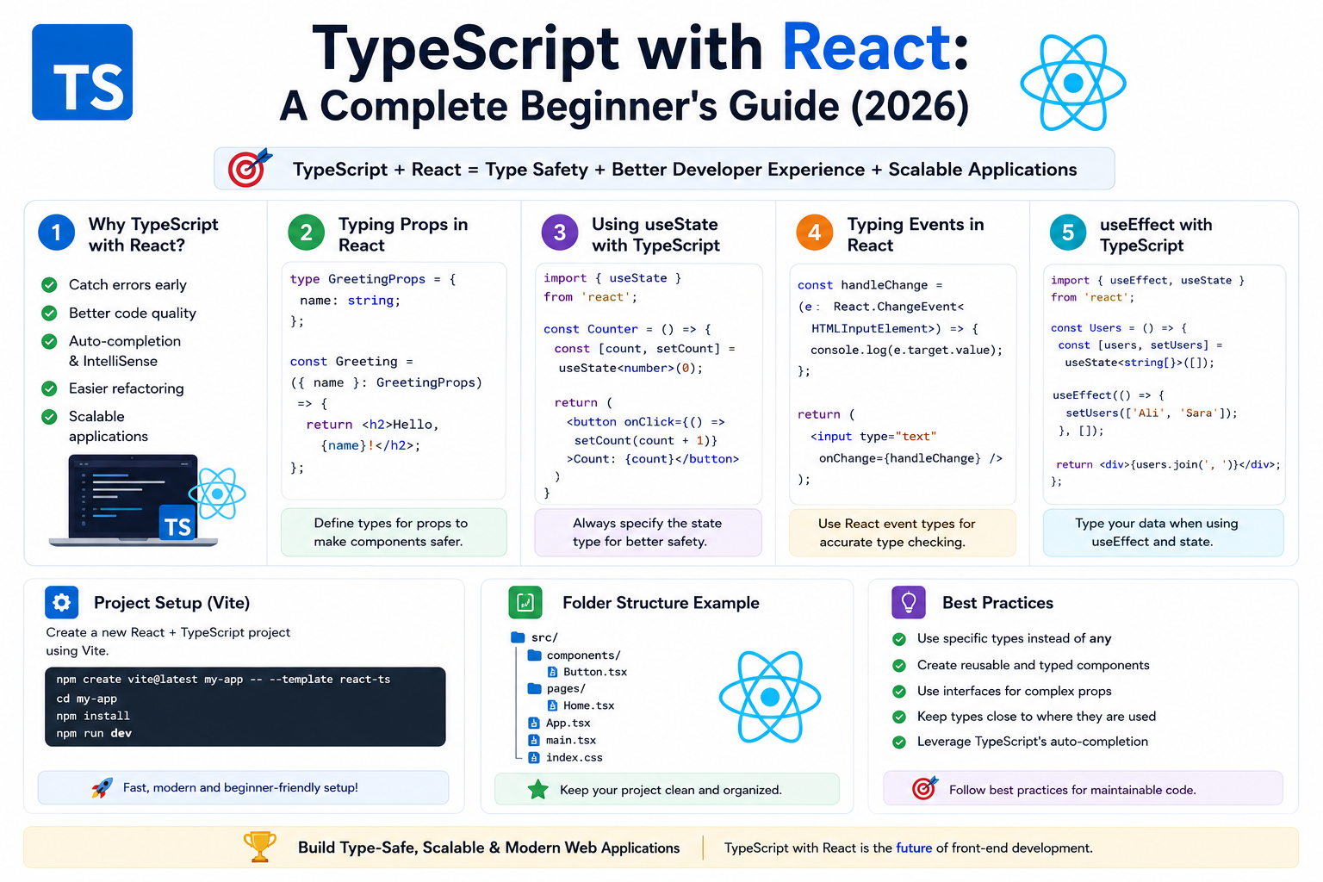The width and height of the screenshot is (1323, 882).
Task: Click the large React logo in the Folder Structure panel
Action: tap(770, 697)
